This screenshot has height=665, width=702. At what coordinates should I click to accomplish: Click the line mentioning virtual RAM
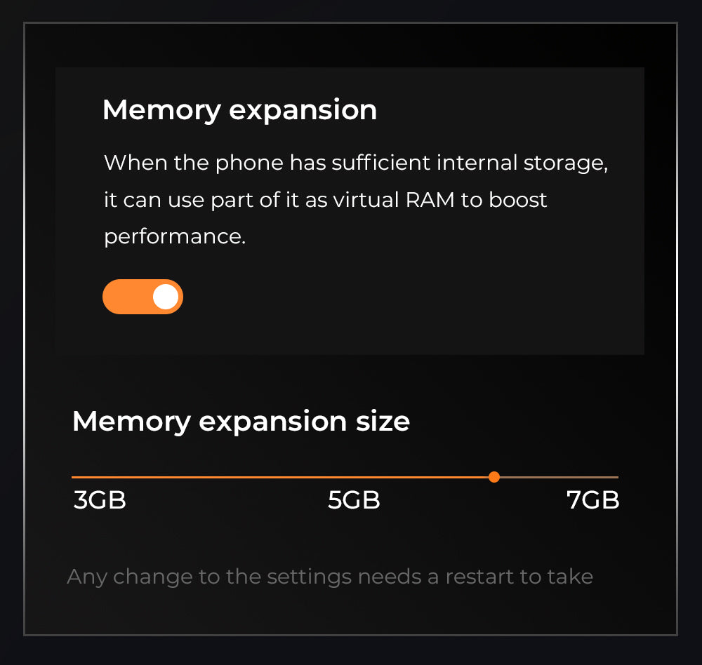[x=325, y=200]
